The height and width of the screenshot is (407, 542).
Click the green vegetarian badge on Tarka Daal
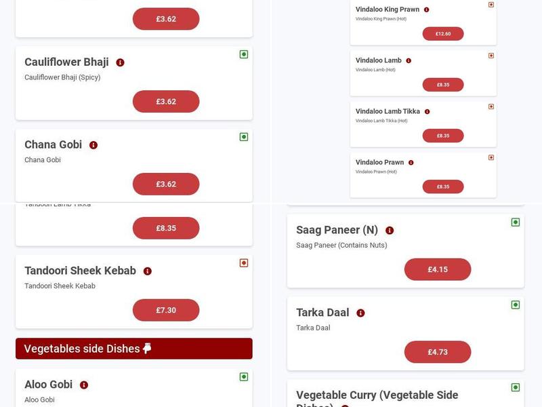coord(516,303)
